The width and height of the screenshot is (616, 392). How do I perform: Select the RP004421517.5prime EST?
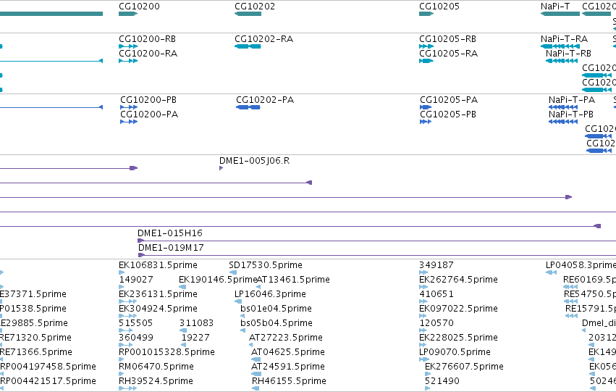[1, 388]
